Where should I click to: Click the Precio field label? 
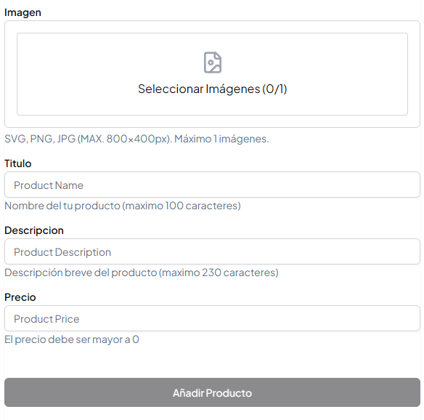(20, 297)
